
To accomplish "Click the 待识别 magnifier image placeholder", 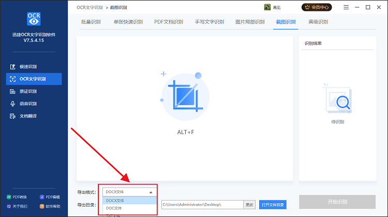I will (338, 99).
